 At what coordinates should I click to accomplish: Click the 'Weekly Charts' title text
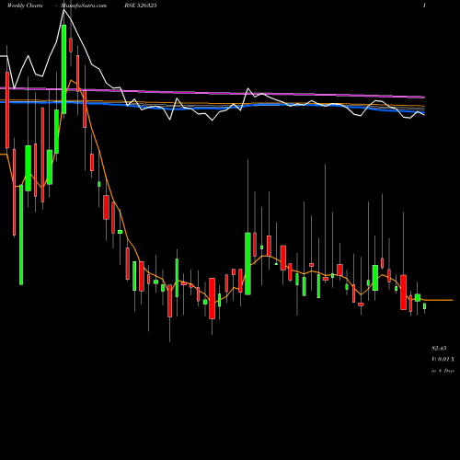click(x=25, y=6)
